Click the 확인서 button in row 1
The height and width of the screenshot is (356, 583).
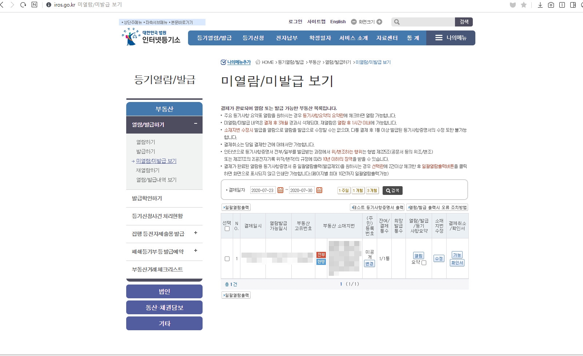click(457, 263)
